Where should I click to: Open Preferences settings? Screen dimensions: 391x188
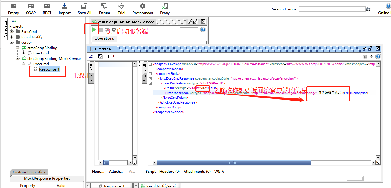pyautogui.click(x=143, y=8)
